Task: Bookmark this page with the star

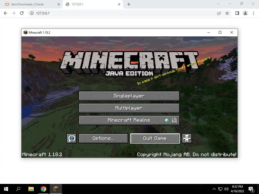Action: coord(227,13)
